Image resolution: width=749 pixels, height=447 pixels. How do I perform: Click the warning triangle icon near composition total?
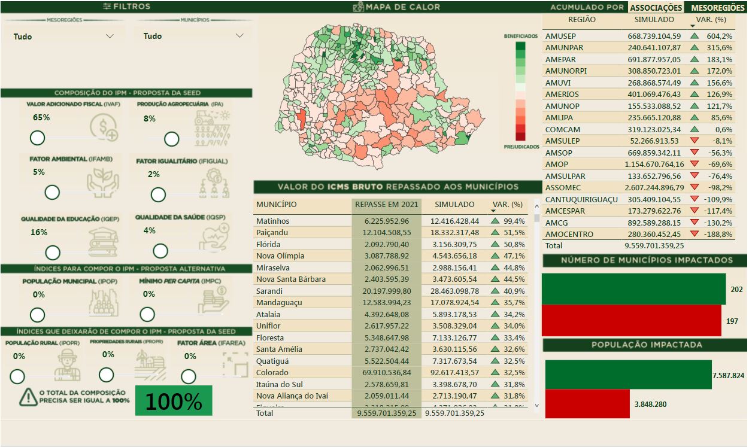click(x=28, y=397)
